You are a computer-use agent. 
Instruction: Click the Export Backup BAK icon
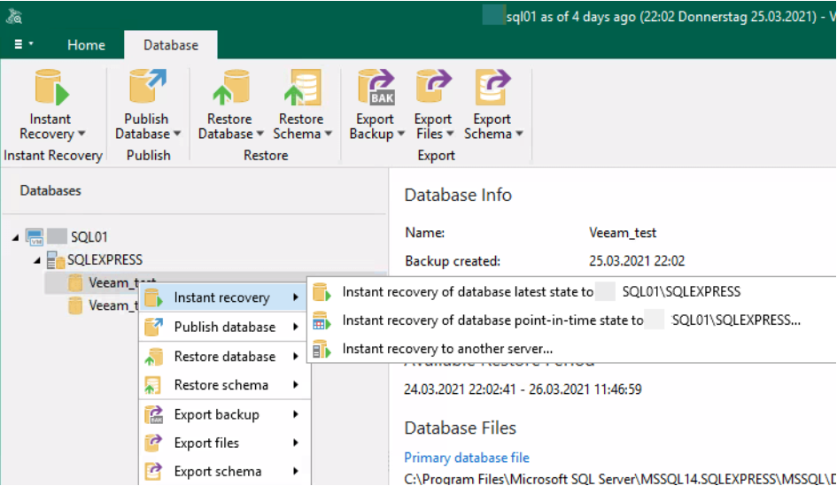tap(376, 87)
